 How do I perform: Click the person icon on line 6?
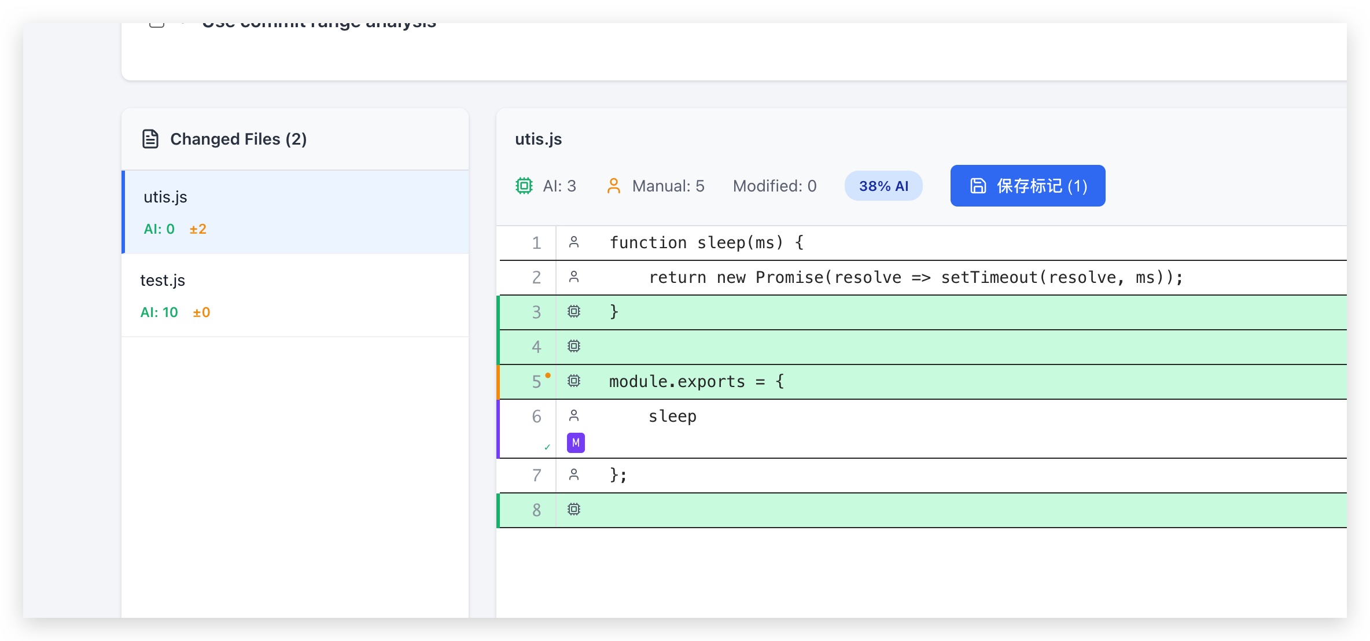(573, 416)
